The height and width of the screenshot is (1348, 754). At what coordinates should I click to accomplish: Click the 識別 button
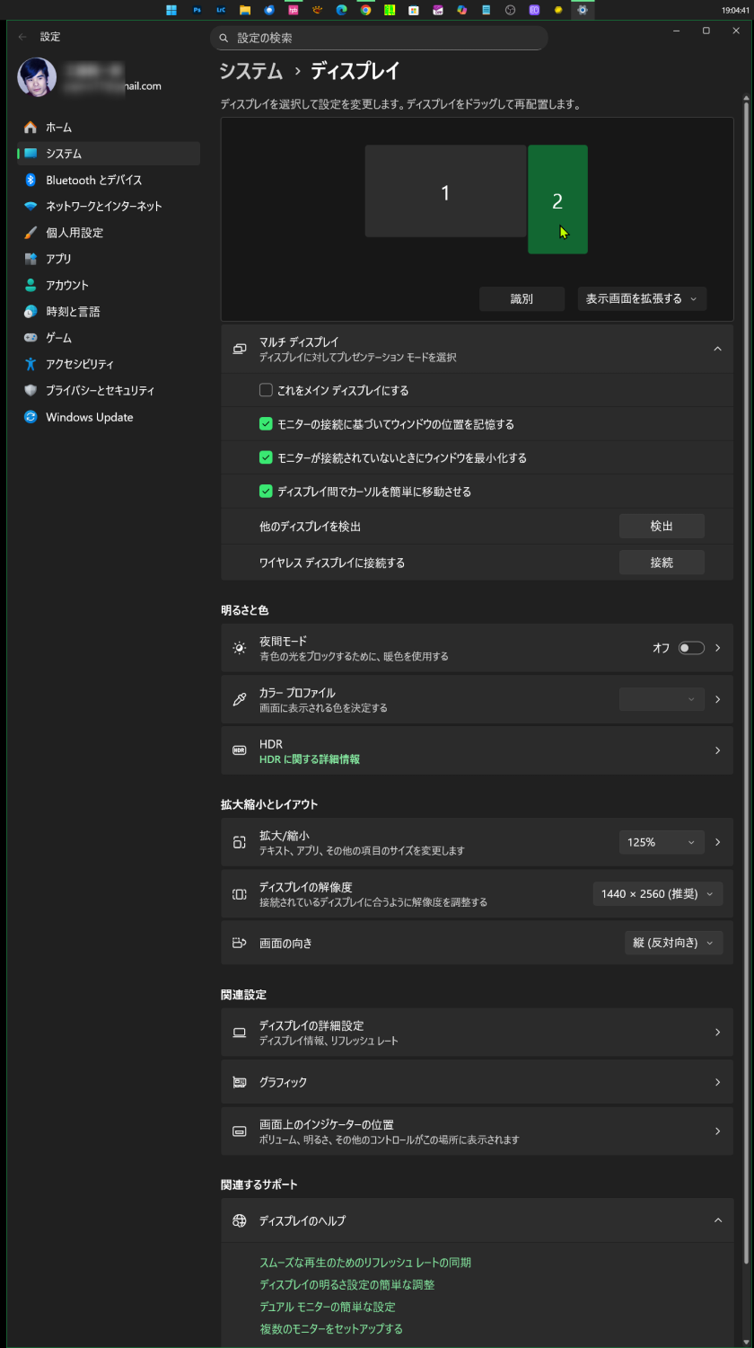[x=522, y=299]
